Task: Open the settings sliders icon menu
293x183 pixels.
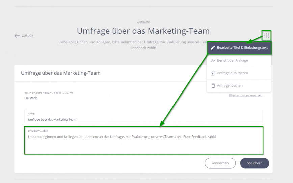Action: point(266,35)
